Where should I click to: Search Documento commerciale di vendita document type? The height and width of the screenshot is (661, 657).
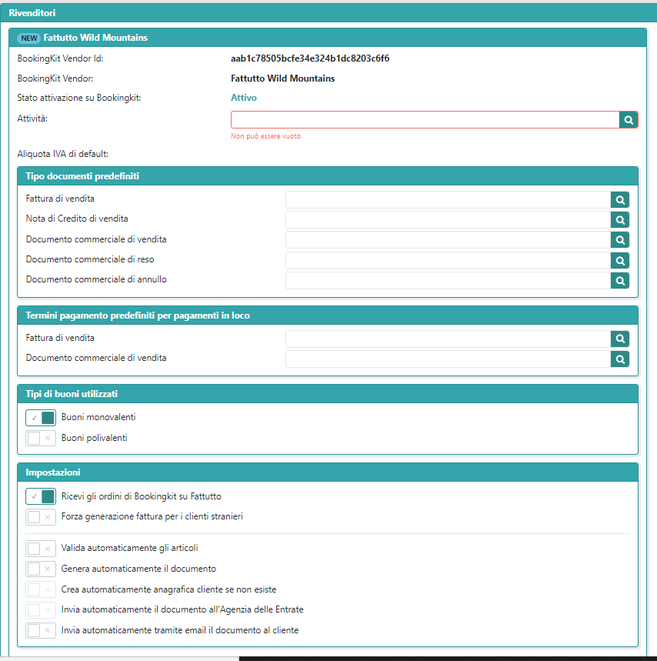pos(620,240)
